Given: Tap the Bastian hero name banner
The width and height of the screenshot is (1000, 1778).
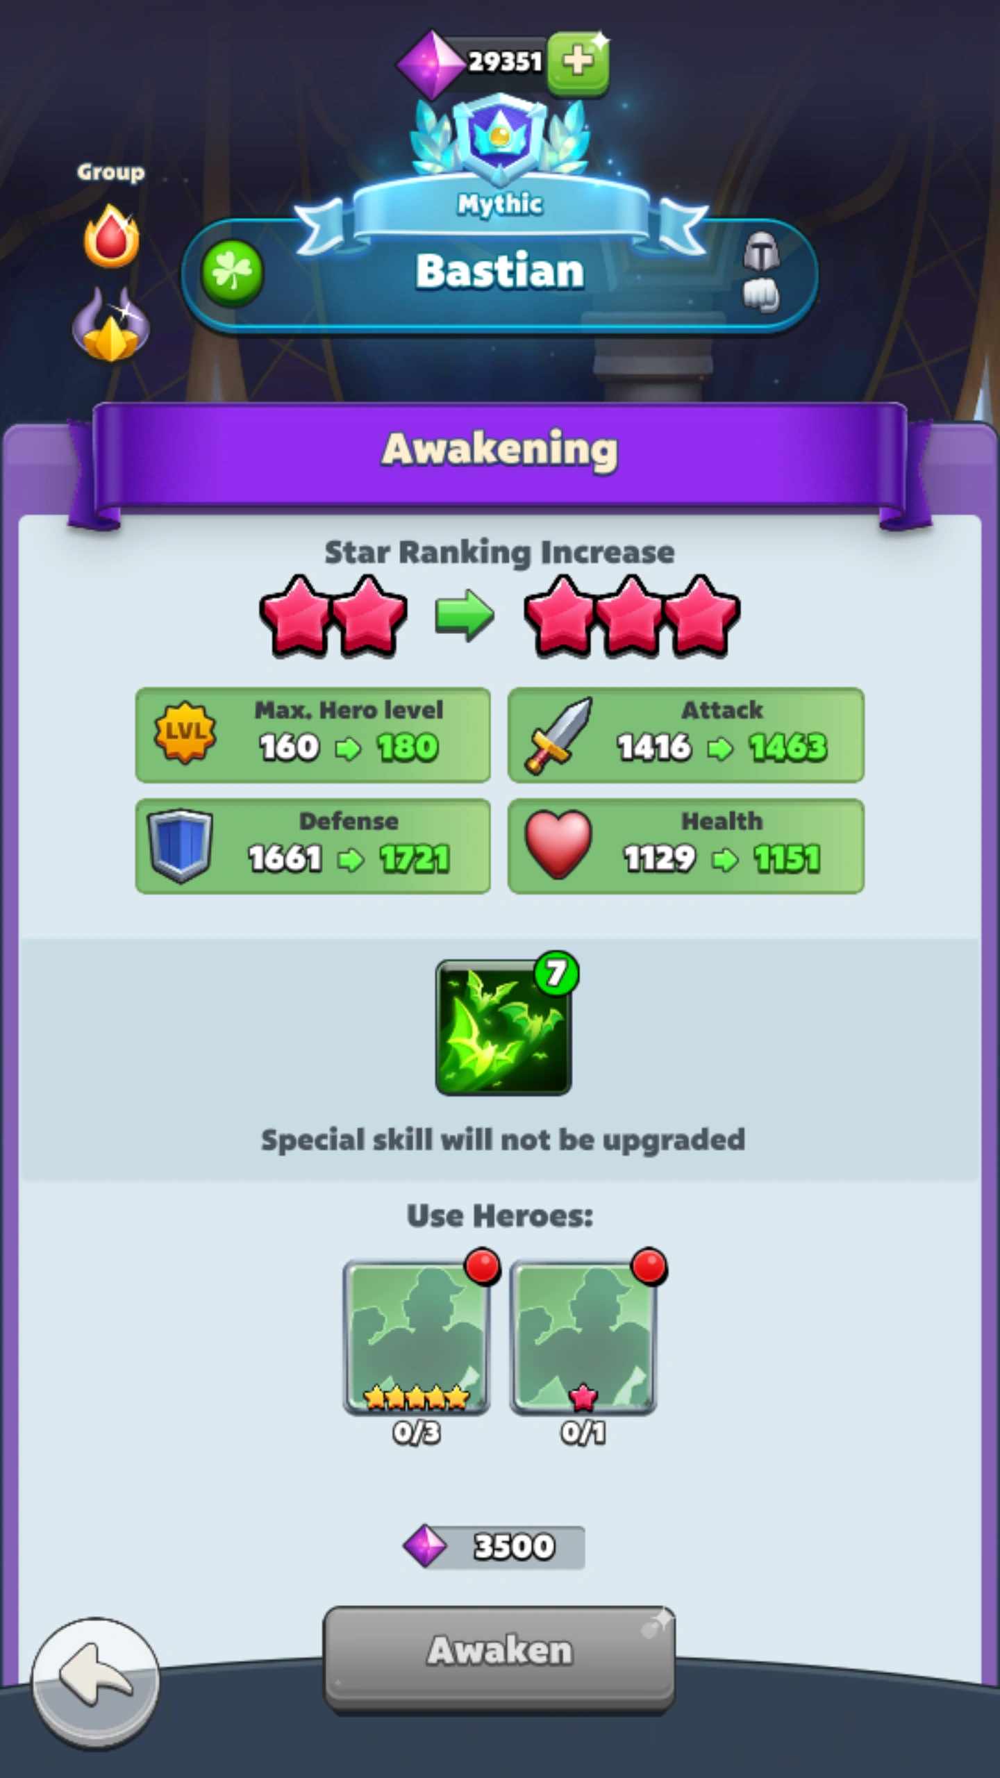Looking at the screenshot, I should point(500,272).
